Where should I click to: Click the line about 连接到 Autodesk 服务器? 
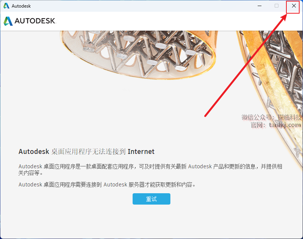point(107,185)
